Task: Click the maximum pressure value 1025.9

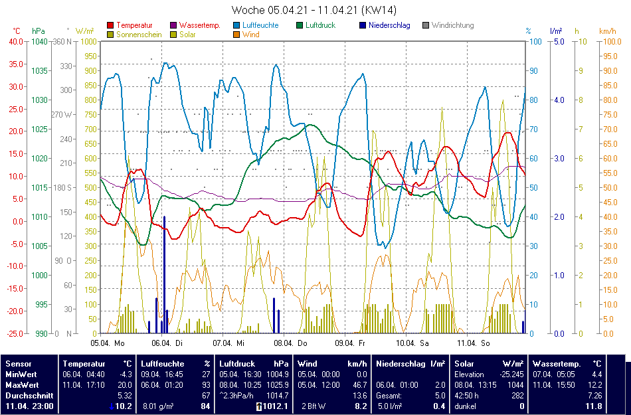Action: click(277, 385)
